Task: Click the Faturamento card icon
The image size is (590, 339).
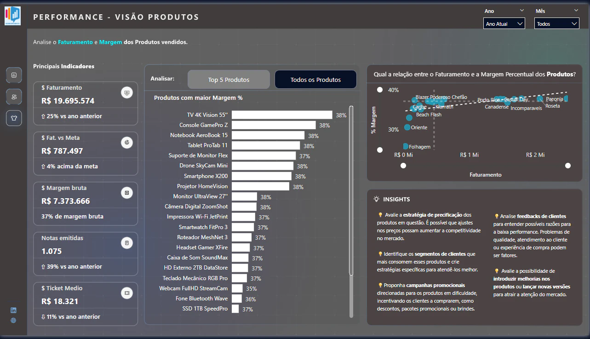Action: (x=127, y=92)
